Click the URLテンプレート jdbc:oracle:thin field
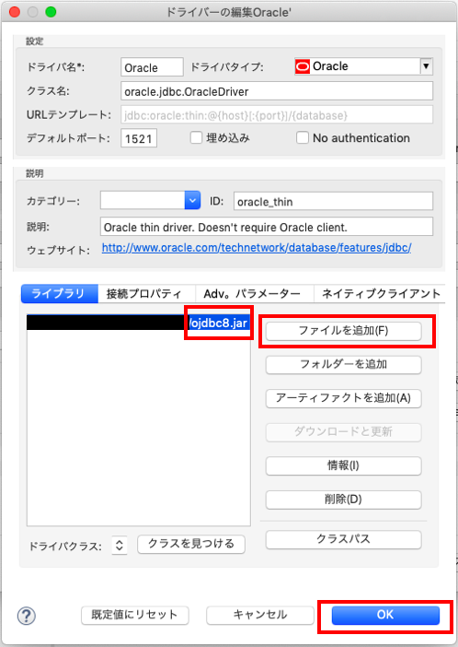 coord(277,114)
